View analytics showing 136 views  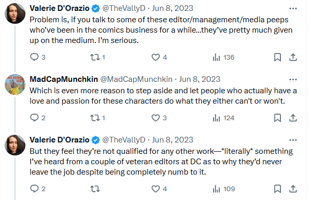coord(223,58)
